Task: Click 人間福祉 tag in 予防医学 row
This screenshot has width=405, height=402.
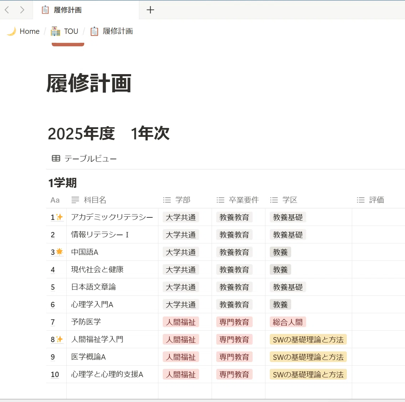Action: [x=181, y=322]
